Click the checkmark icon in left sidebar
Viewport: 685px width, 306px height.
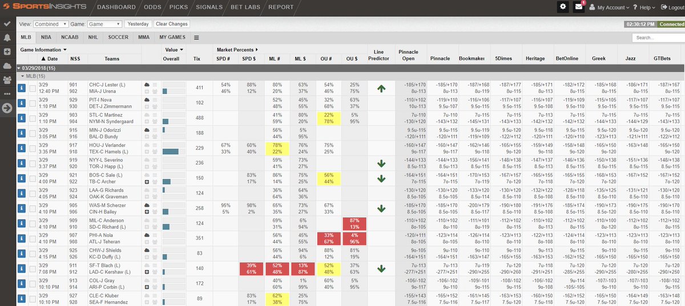point(7,24)
